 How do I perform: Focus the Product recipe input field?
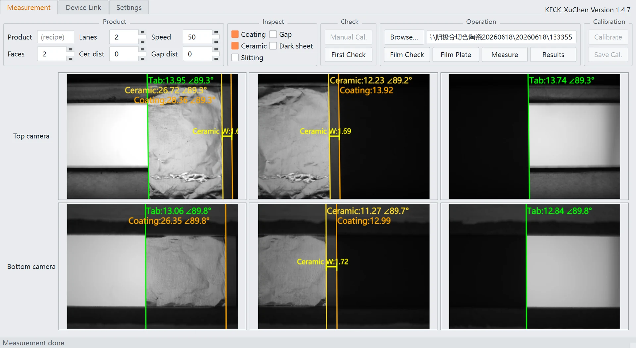click(55, 37)
